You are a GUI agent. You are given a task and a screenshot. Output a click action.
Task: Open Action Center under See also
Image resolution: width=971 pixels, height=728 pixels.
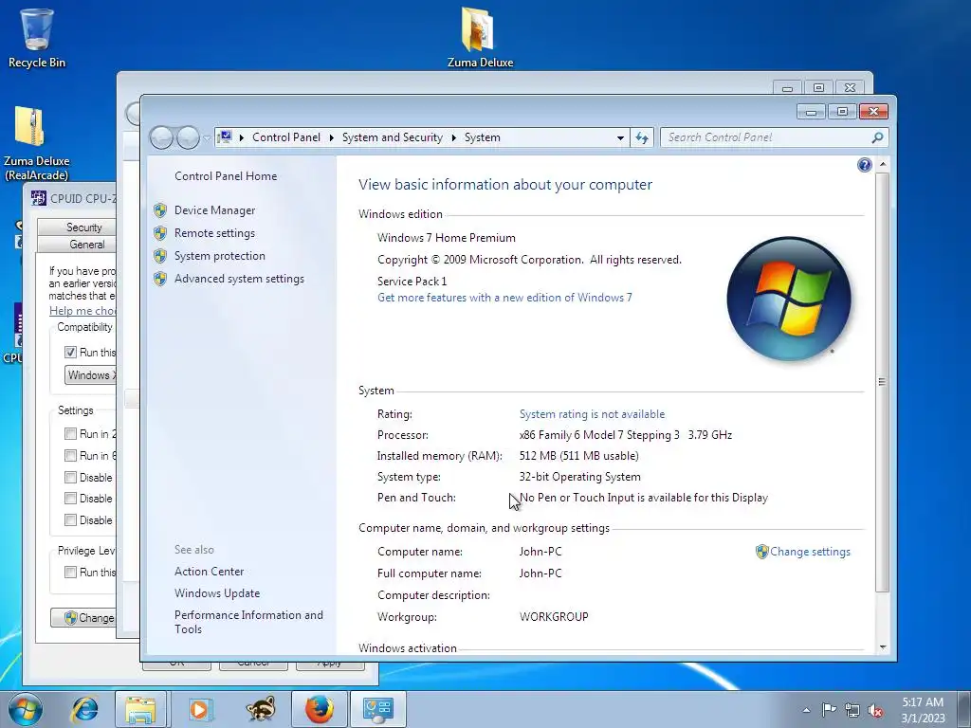[x=209, y=572]
